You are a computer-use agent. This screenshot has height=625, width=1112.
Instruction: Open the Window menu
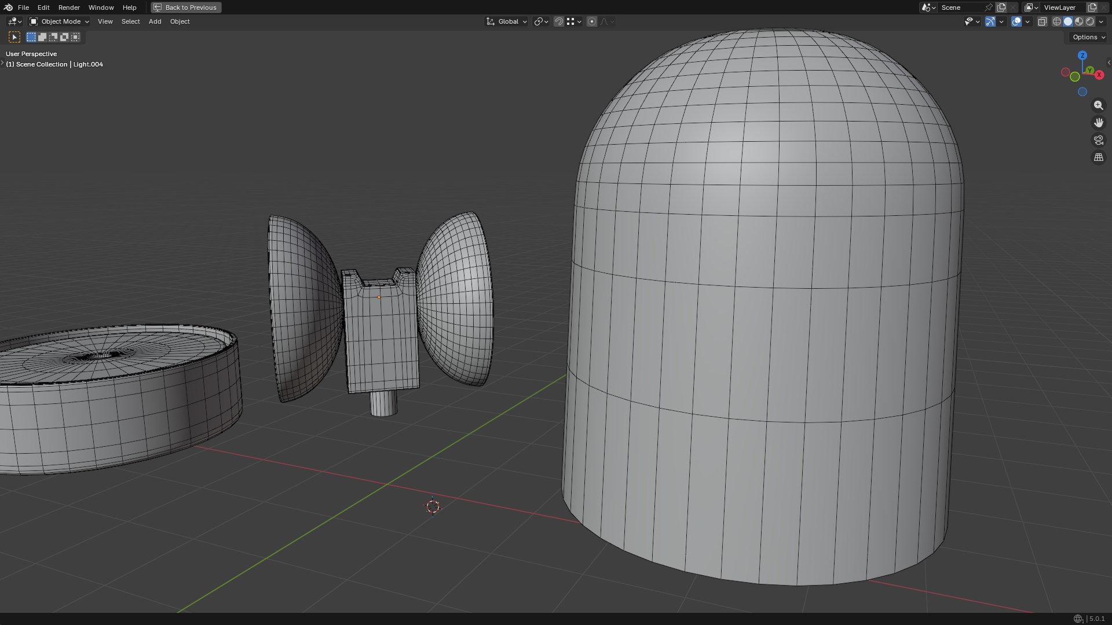click(101, 8)
